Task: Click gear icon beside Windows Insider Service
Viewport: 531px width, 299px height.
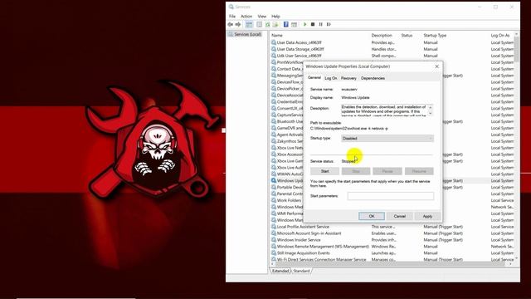Action: click(x=274, y=240)
